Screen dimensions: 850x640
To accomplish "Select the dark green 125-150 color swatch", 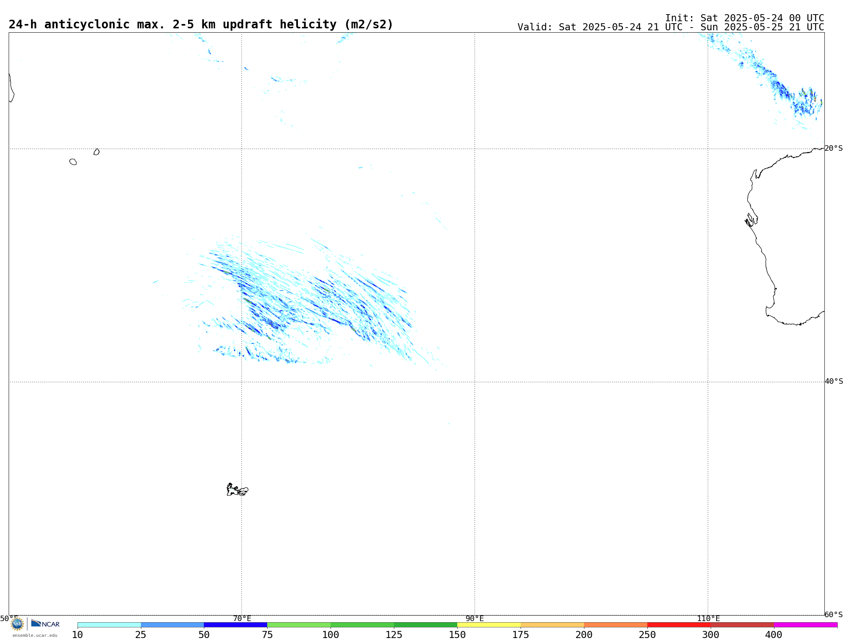I will click(x=426, y=625).
